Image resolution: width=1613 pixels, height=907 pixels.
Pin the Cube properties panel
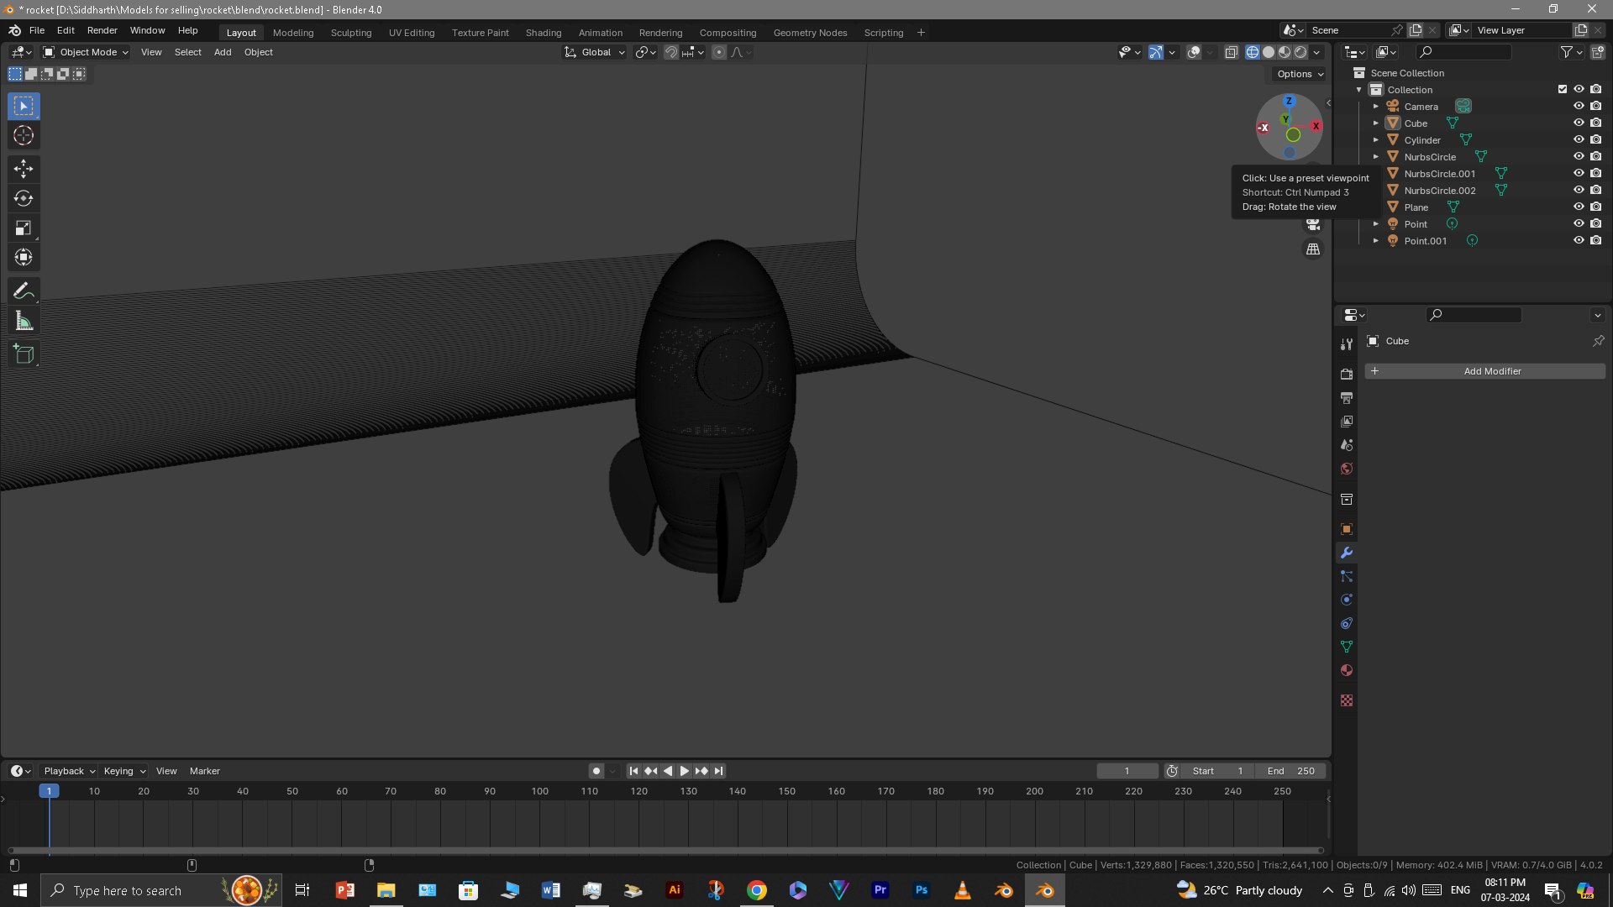(x=1598, y=341)
